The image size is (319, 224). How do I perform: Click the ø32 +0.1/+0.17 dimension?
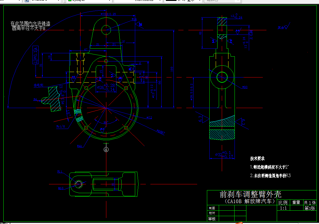pos(225,154)
